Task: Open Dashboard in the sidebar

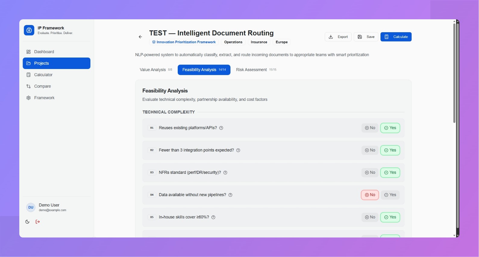Action: coord(44,52)
